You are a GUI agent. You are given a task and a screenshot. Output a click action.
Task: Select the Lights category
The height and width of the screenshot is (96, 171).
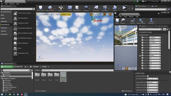[x=3, y=18]
